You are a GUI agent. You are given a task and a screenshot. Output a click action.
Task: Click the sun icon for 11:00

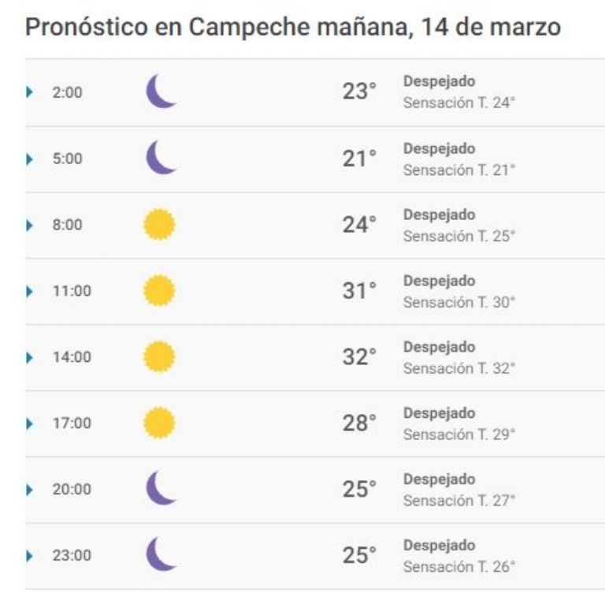[x=159, y=290]
